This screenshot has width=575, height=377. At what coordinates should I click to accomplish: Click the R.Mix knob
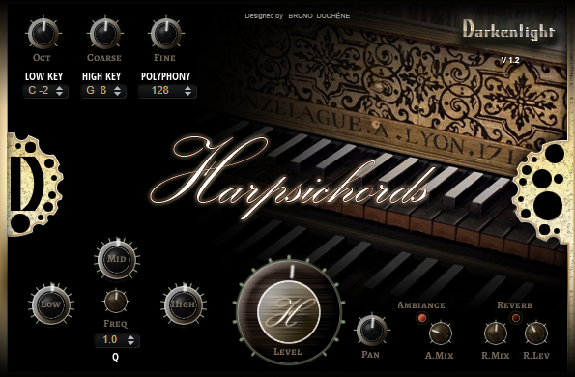pyautogui.click(x=496, y=333)
